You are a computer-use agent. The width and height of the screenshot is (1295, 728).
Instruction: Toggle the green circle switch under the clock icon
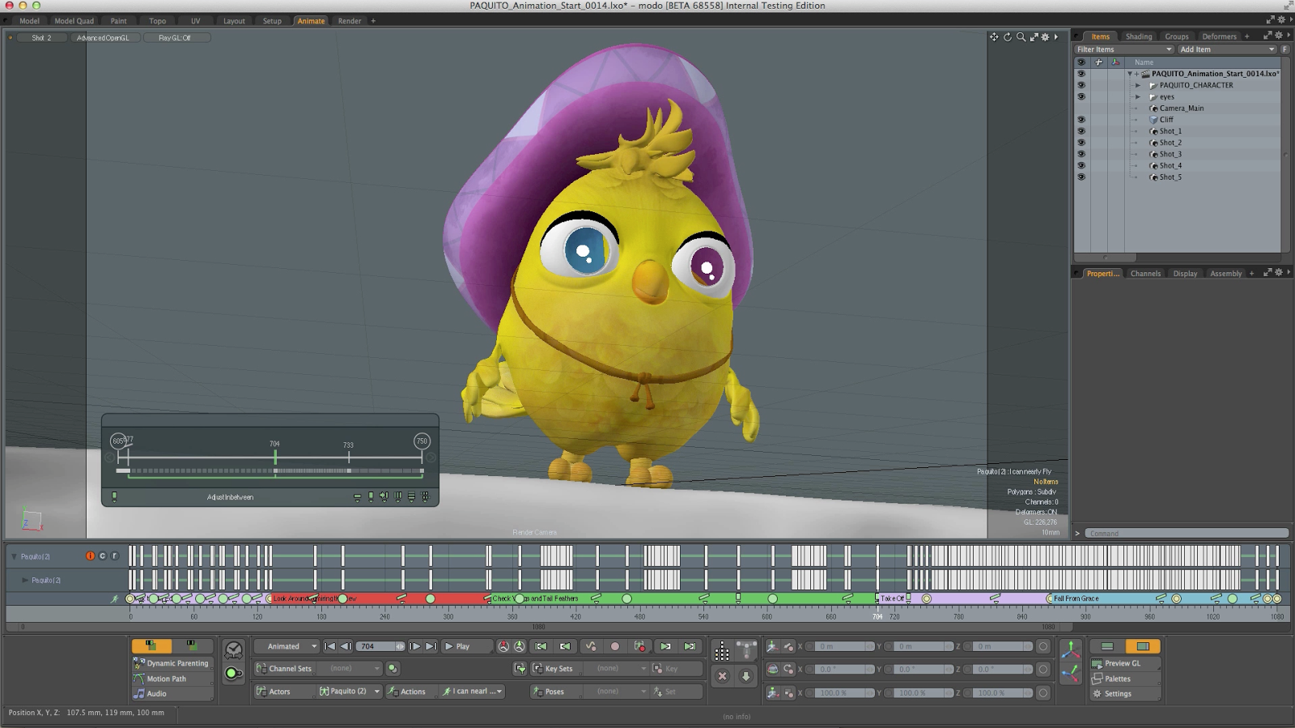233,673
